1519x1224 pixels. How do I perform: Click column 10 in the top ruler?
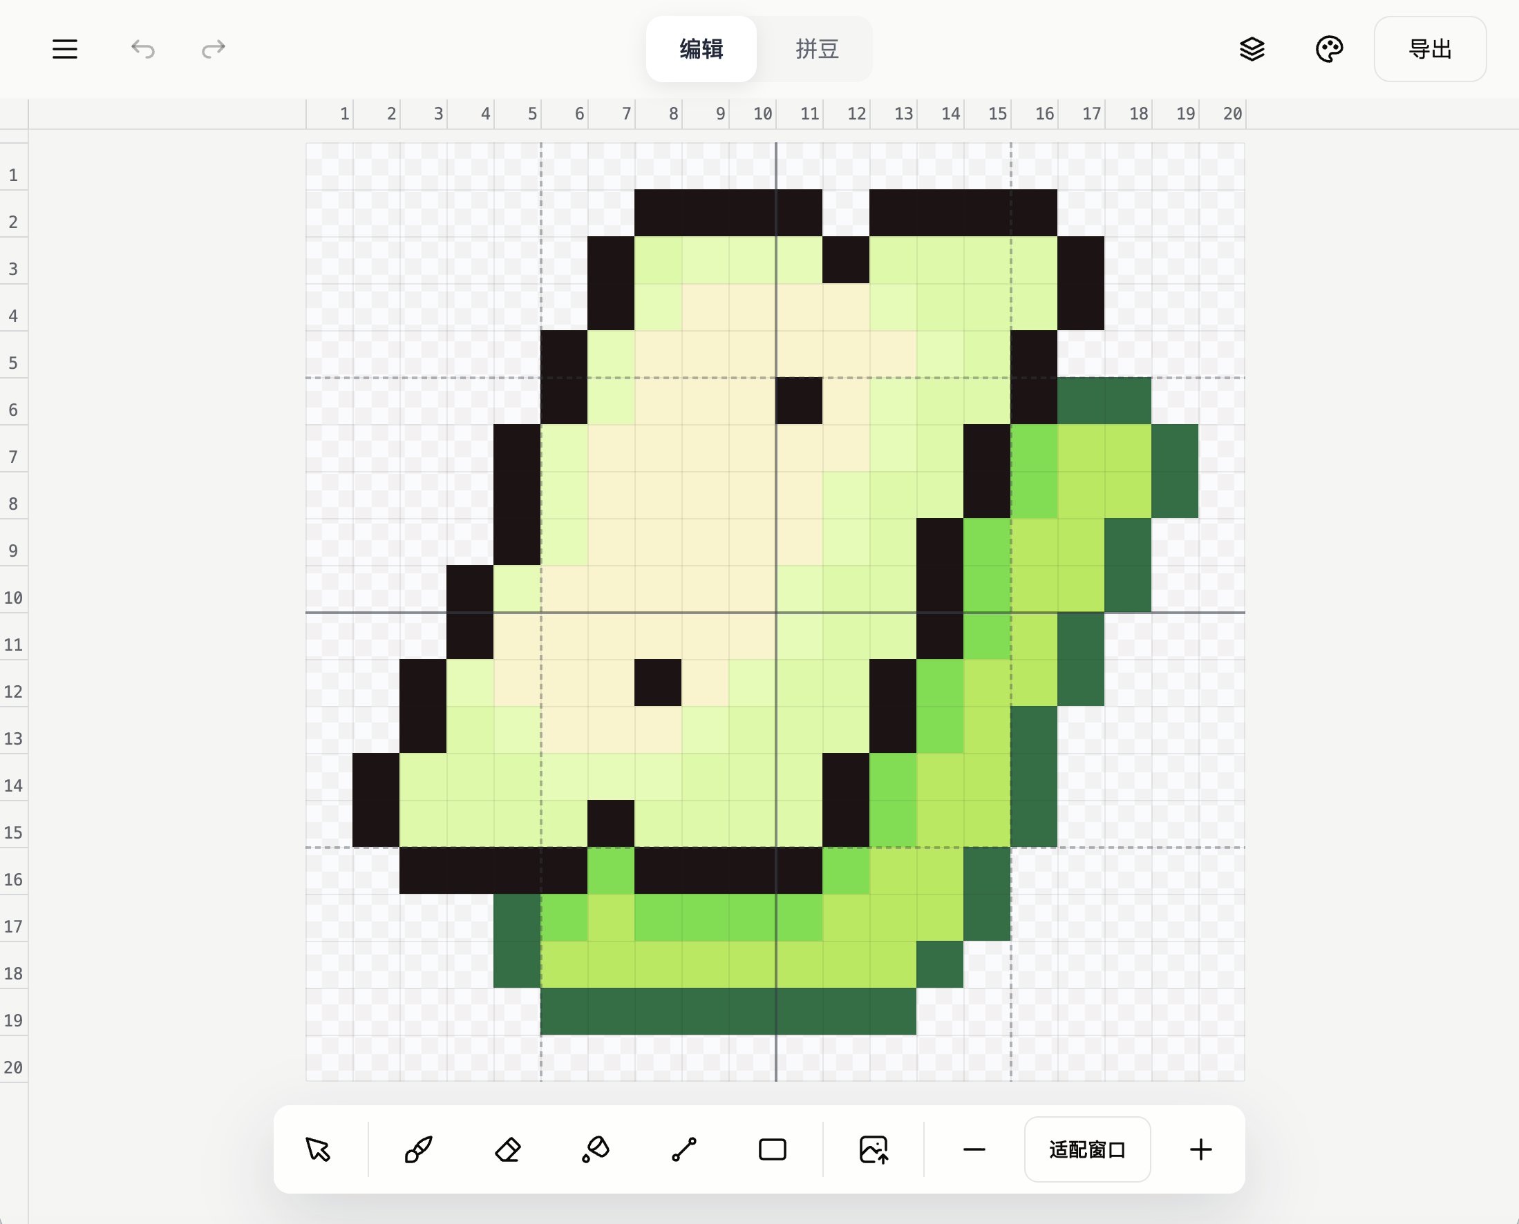tap(753, 114)
